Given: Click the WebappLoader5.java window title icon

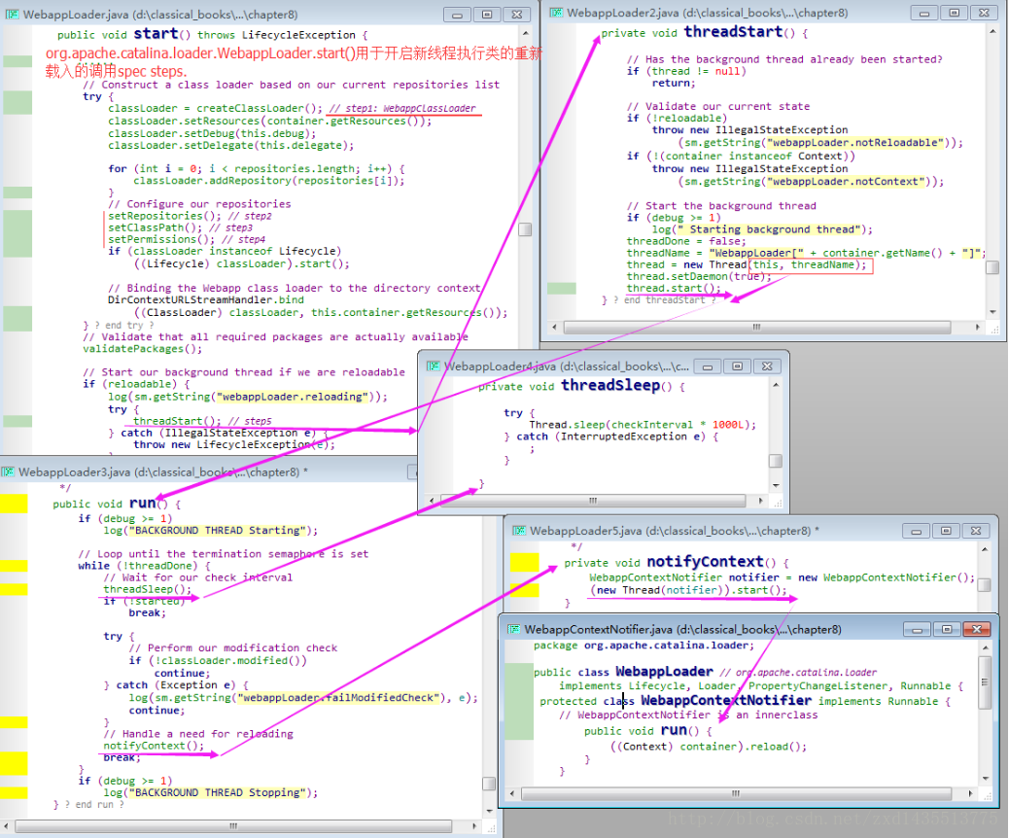Looking at the screenshot, I should [x=519, y=531].
